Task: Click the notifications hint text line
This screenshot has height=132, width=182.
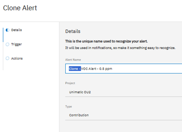Action: point(120,48)
